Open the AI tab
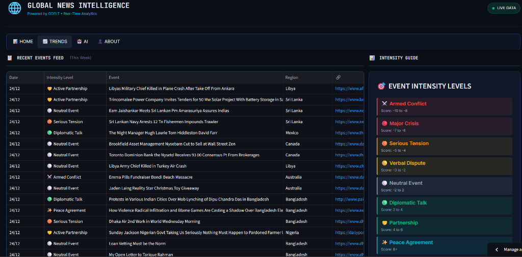Viewport: 522px width, 257px height. tap(82, 42)
